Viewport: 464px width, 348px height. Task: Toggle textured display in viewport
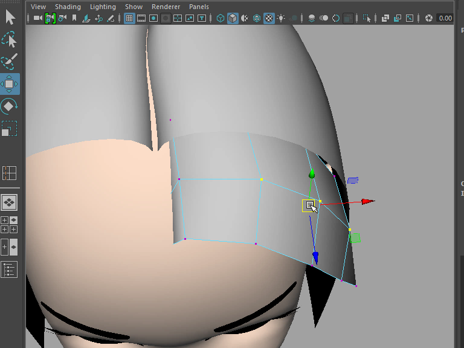coord(269,18)
